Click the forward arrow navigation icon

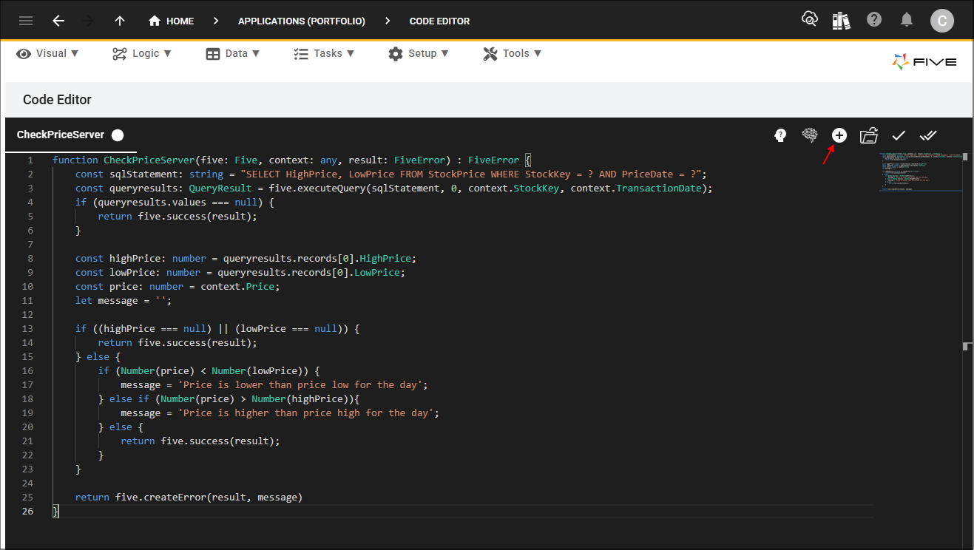88,21
